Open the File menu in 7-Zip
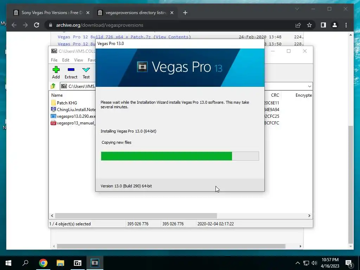 (x=54, y=60)
